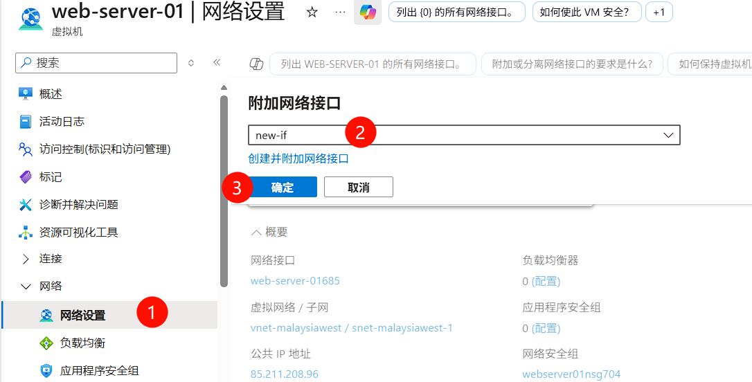Click the Copilot icon beside suggestion chips

click(257, 64)
